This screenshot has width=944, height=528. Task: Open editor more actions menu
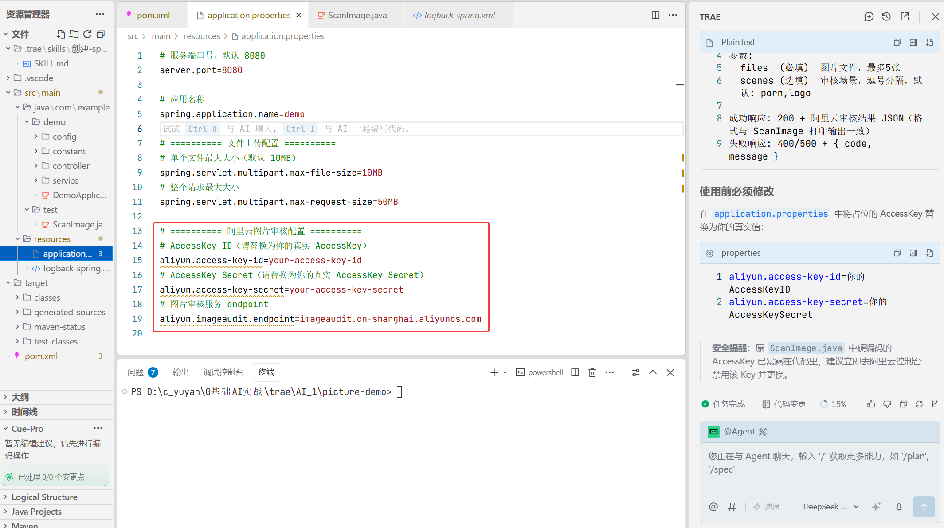tap(673, 15)
